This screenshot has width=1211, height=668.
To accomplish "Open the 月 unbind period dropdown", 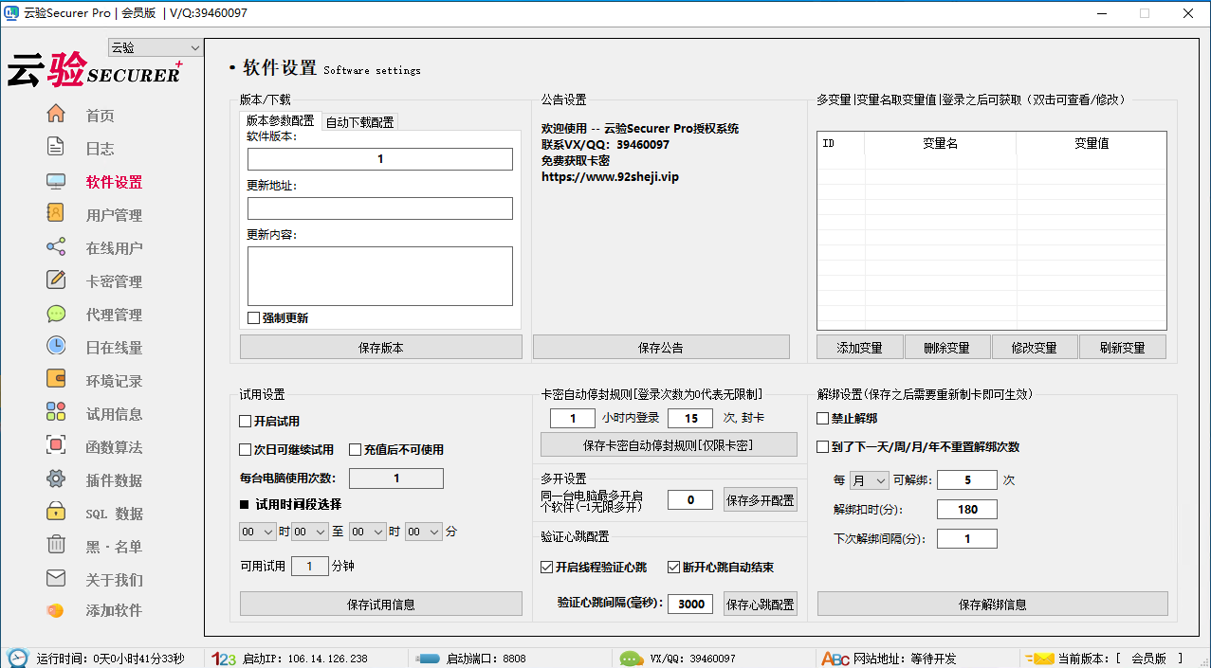I will [x=870, y=480].
